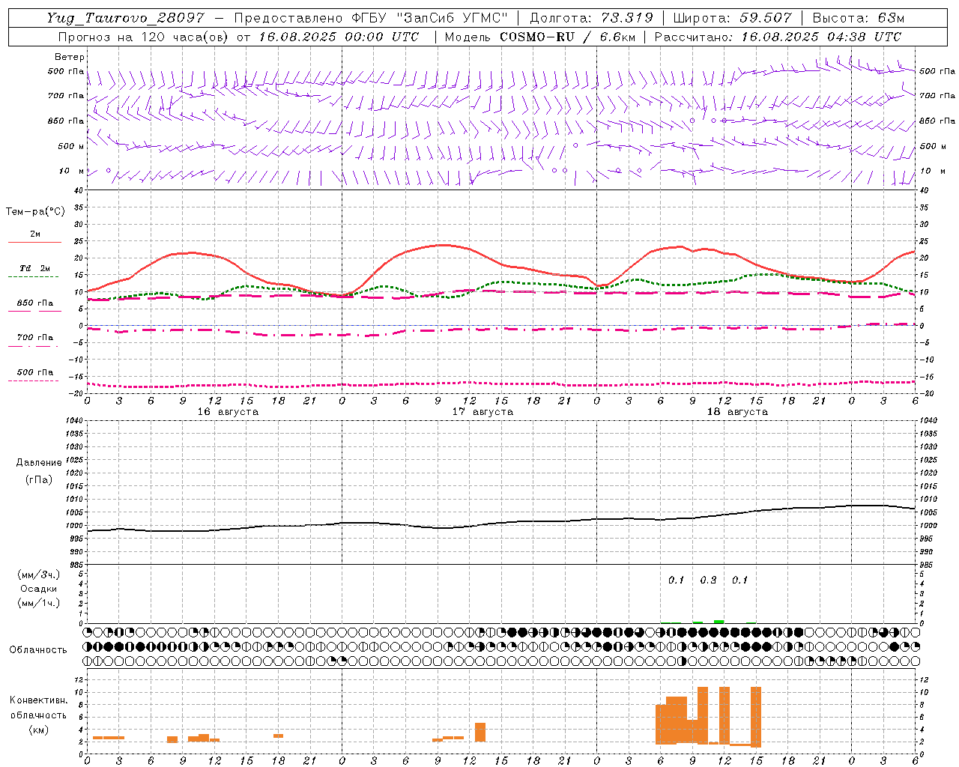Click the "0.3" precipitation amount value
This screenshot has width=959, height=767.
708,580
